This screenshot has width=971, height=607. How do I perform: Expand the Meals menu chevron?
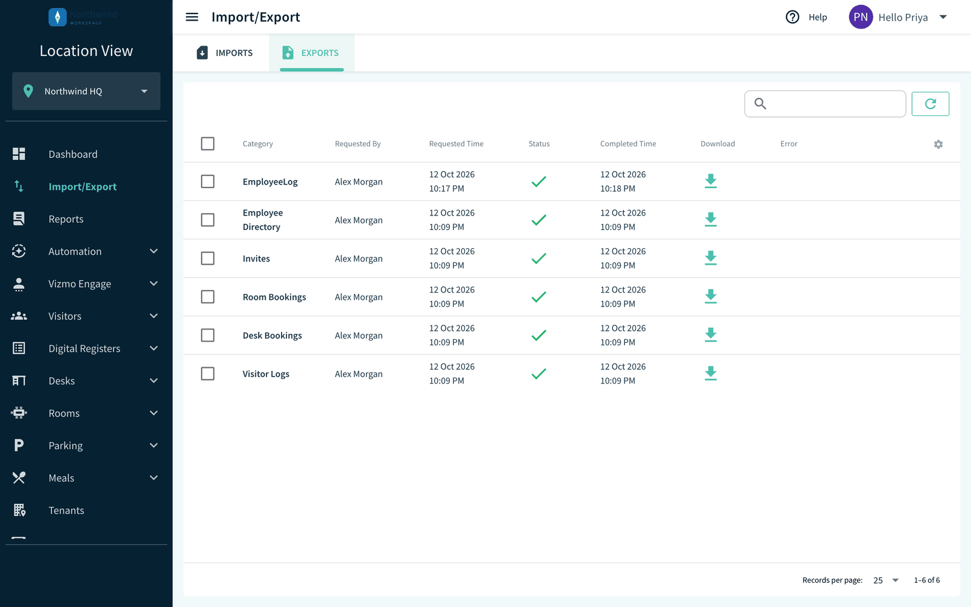click(154, 478)
